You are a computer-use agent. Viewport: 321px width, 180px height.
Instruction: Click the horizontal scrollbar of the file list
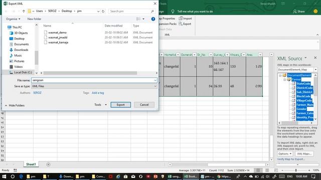[x=90, y=73]
